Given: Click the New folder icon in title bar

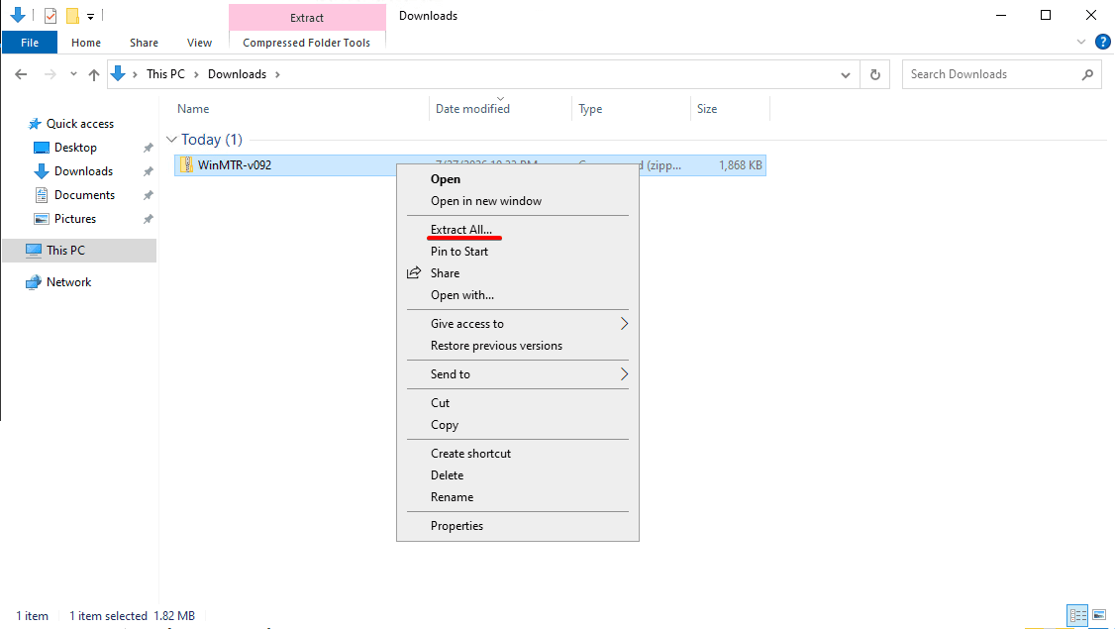Looking at the screenshot, I should click(x=72, y=16).
